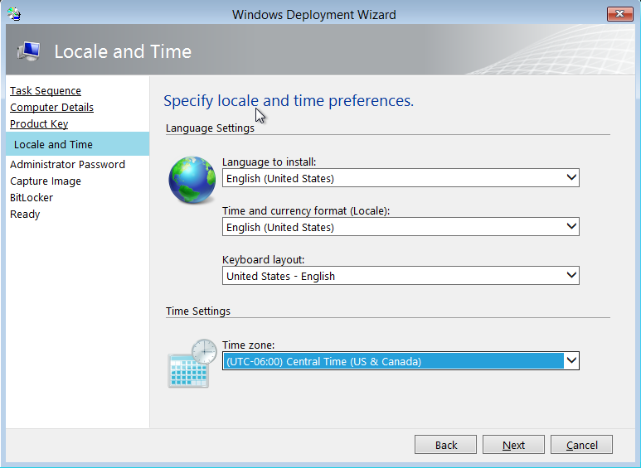Go to the Computer Details step
The height and width of the screenshot is (468, 641).
point(51,108)
